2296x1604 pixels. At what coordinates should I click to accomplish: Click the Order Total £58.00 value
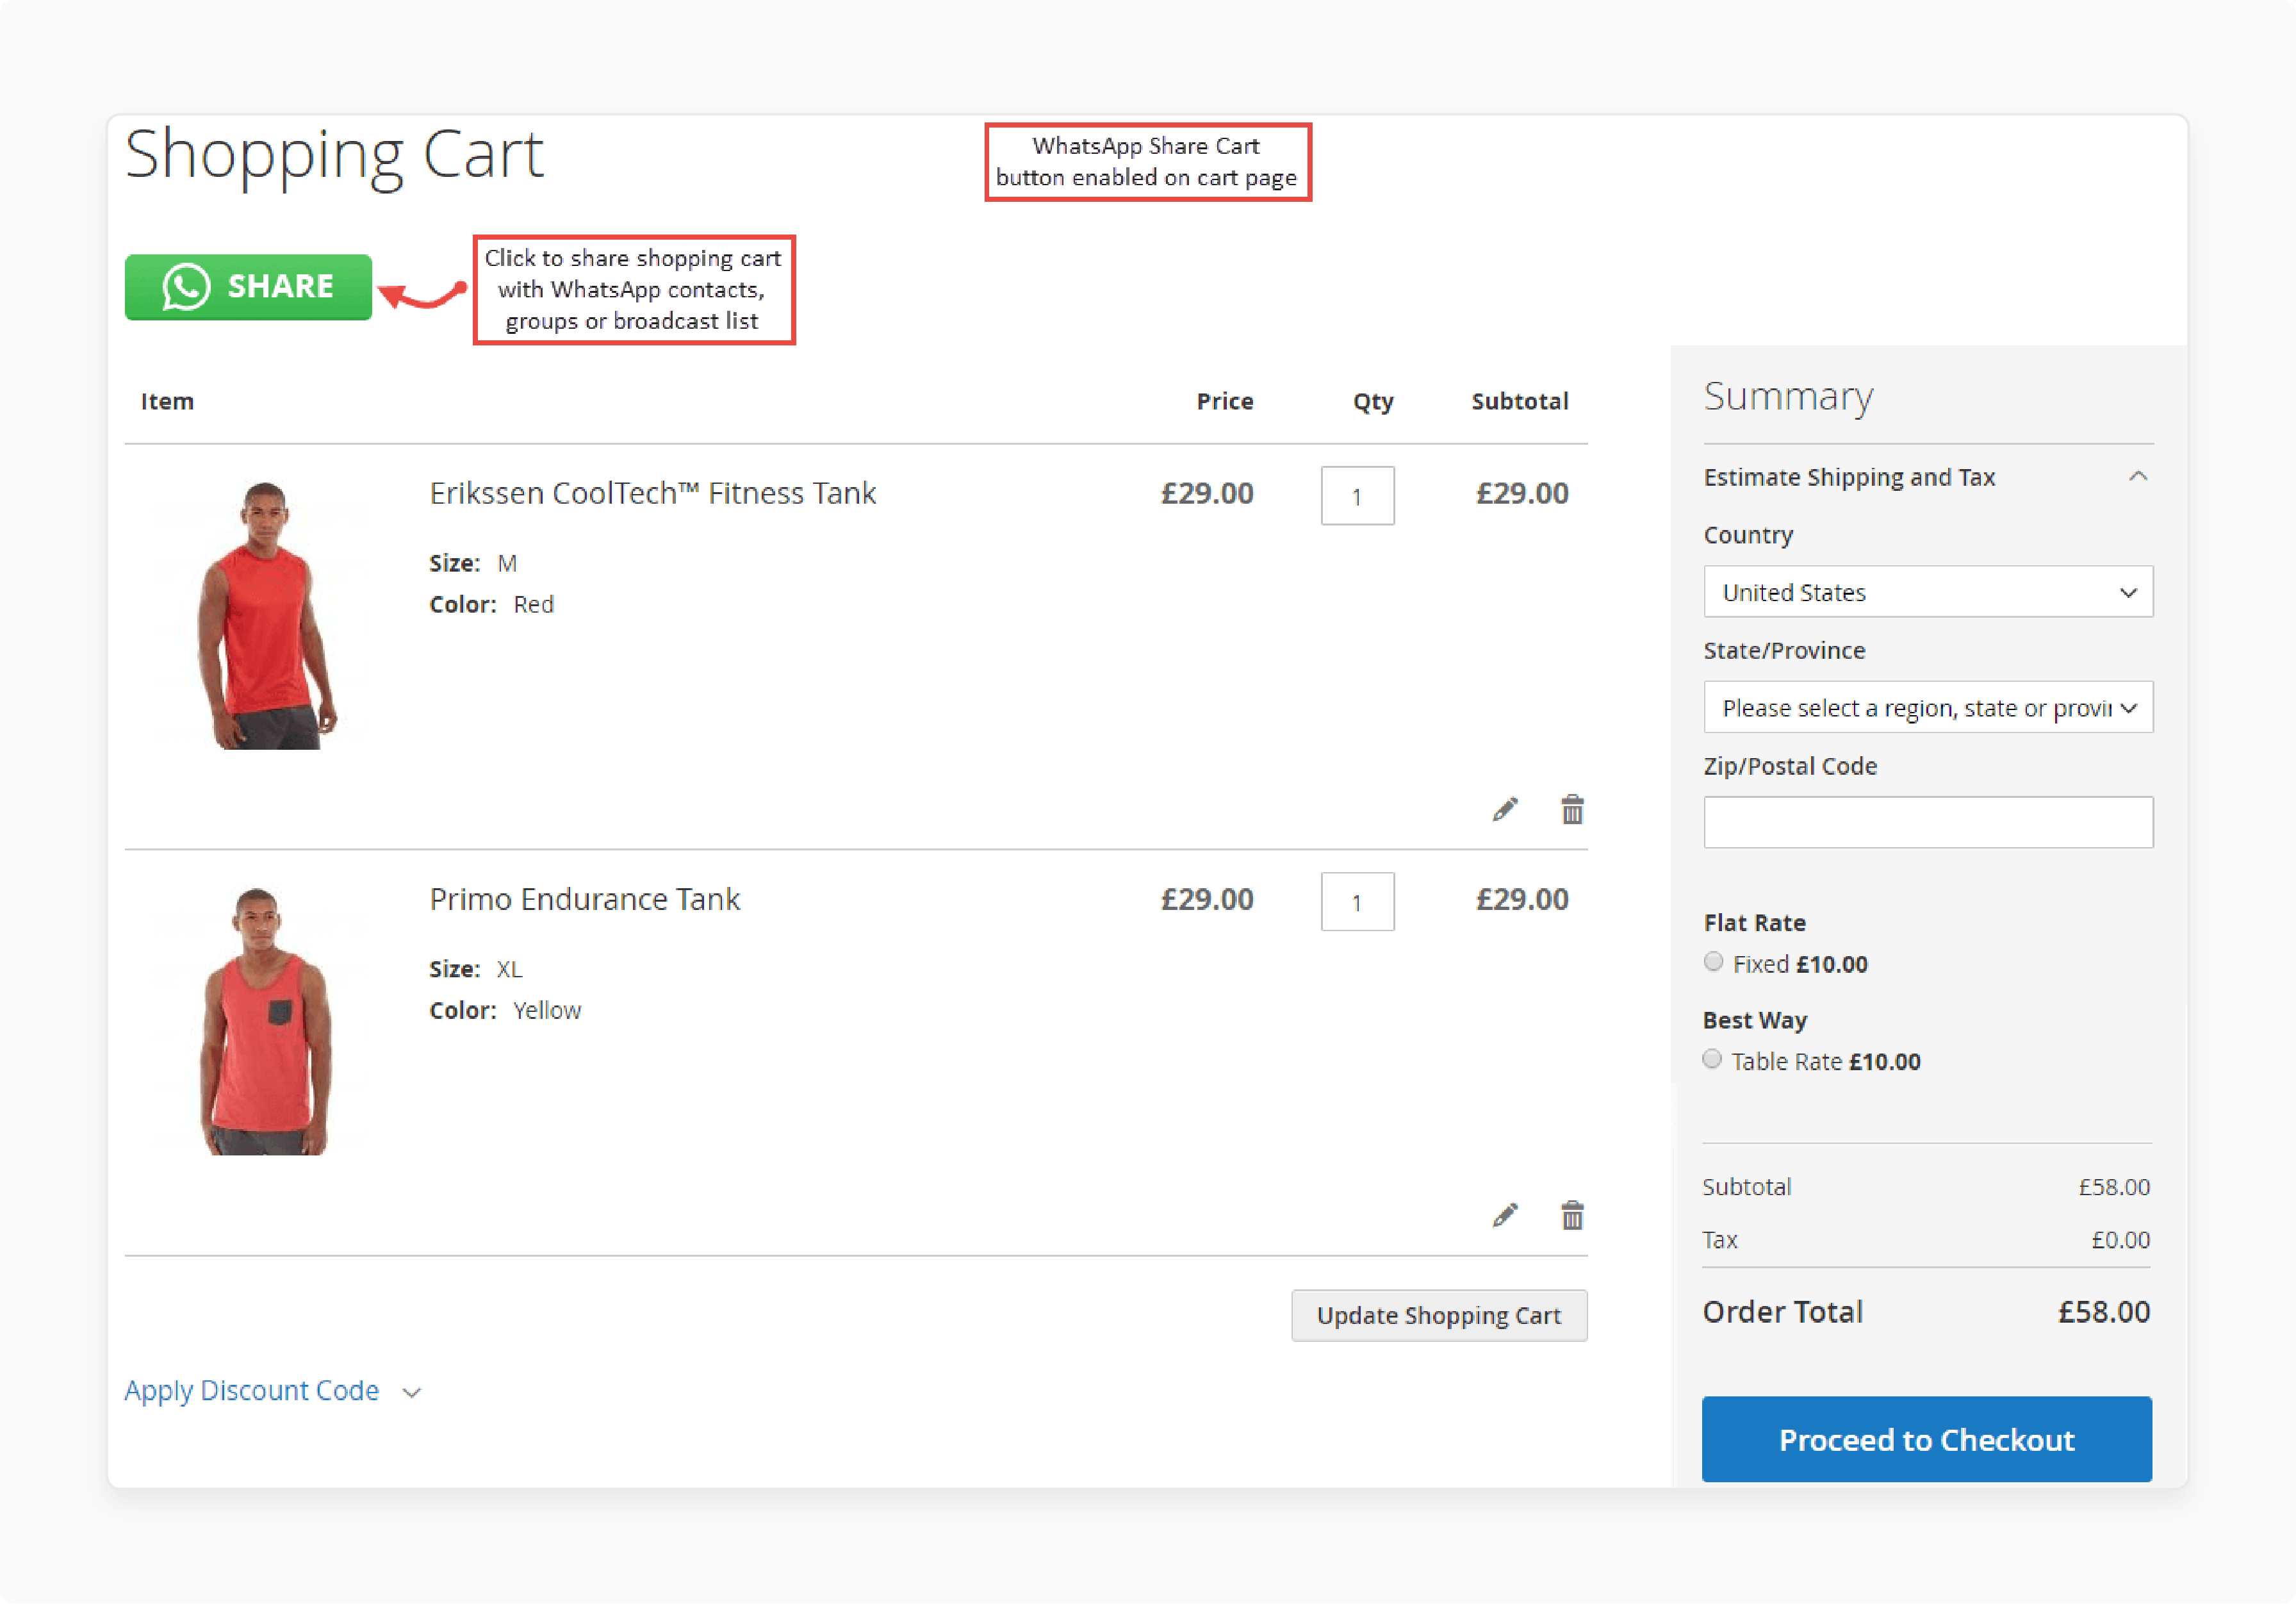click(x=2103, y=1312)
